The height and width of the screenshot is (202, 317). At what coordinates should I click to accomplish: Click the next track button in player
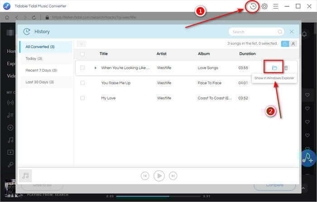click(x=173, y=176)
